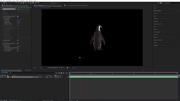
Task: Click the search help magnifier icon
Action: click(164, 3)
